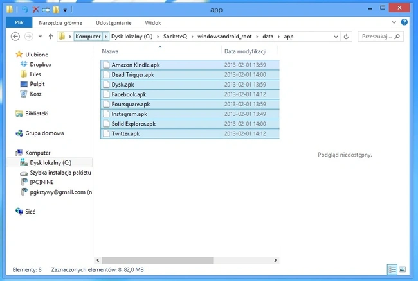Select the Instagram.apk file
The width and height of the screenshot is (418, 281).
190,114
